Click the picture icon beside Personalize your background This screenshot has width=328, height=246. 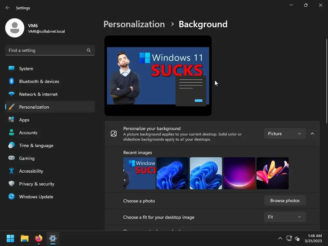[114, 134]
